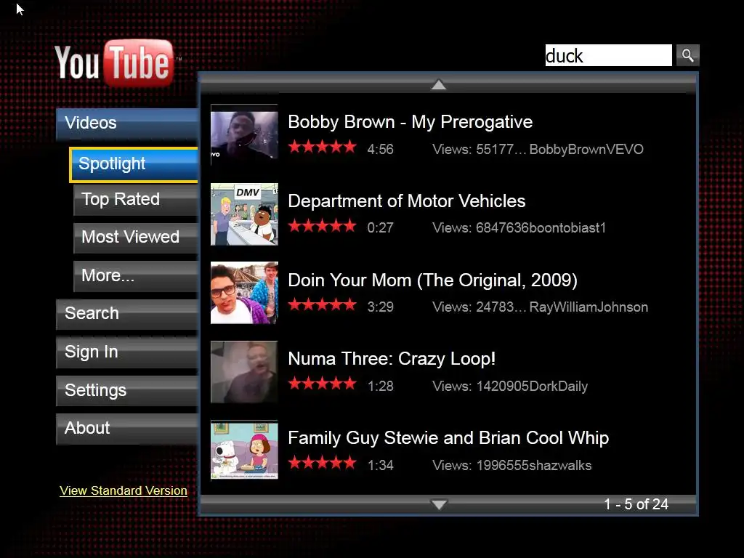744x558 pixels.
Task: Click the star rating of Doin Your Mom
Action: click(x=322, y=304)
